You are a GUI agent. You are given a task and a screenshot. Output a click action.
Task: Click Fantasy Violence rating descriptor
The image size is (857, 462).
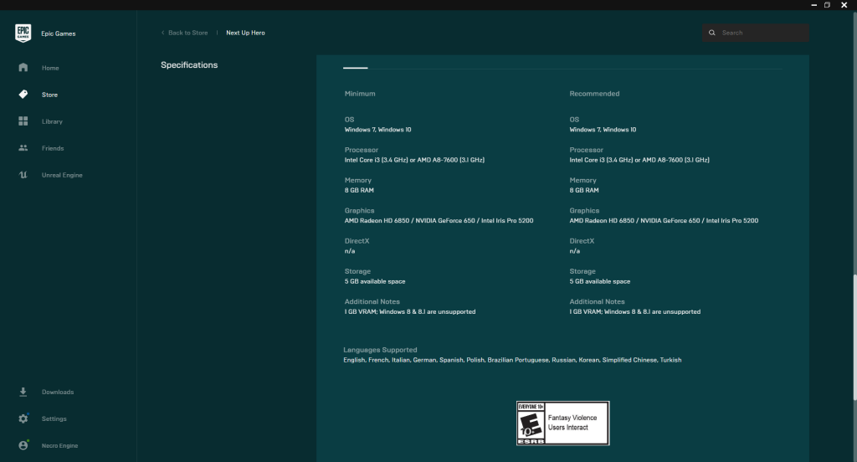pos(572,418)
